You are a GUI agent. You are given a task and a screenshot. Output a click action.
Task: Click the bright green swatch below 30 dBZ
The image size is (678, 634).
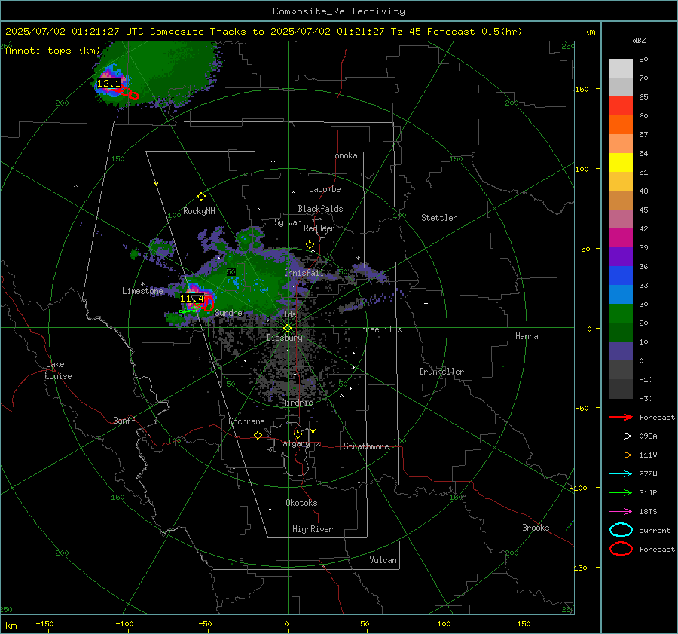[621, 313]
